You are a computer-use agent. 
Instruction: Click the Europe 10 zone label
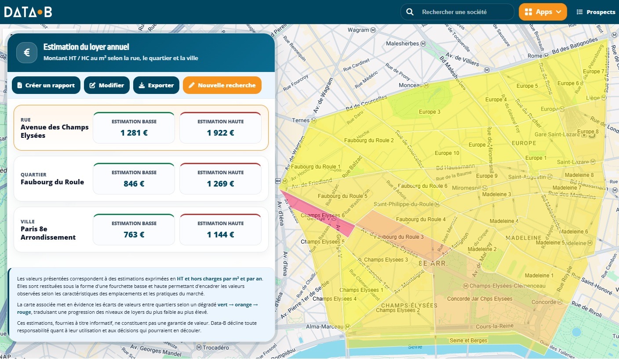tap(447, 153)
